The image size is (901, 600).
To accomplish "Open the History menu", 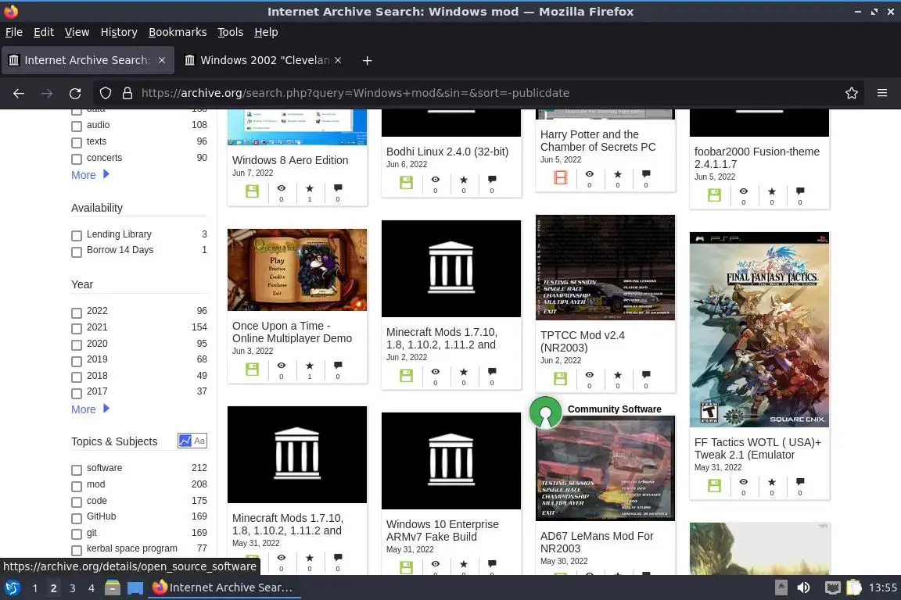I will (119, 32).
